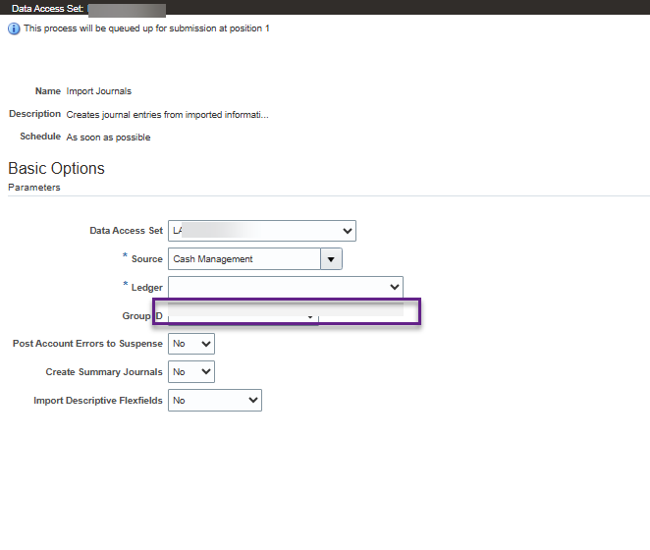Click the Basic Options heading

coord(56,168)
